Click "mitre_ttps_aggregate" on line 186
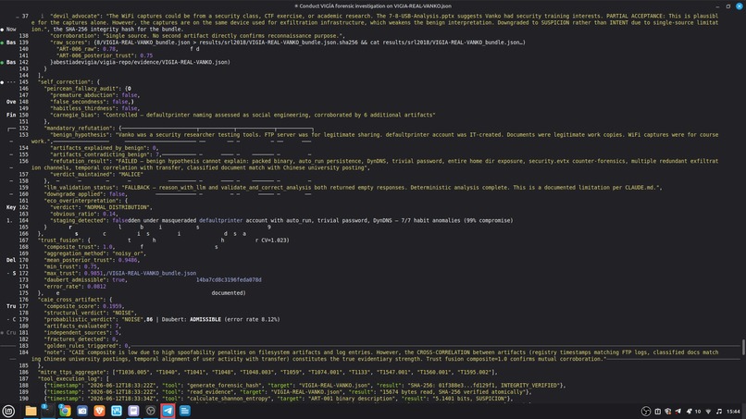The height and width of the screenshot is (419, 746). click(x=73, y=373)
